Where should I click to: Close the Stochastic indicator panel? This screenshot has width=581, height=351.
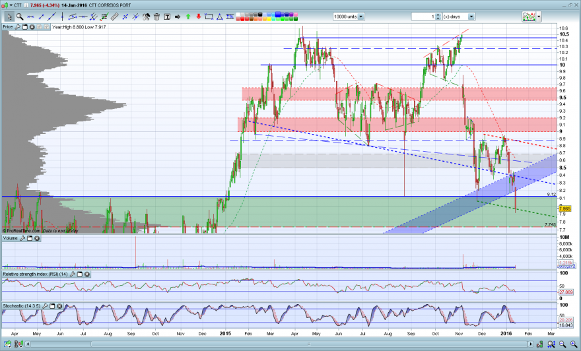point(59,306)
